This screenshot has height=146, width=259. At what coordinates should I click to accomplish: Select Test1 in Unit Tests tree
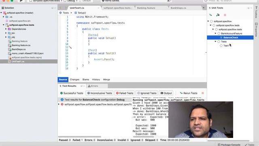(x=226, y=46)
